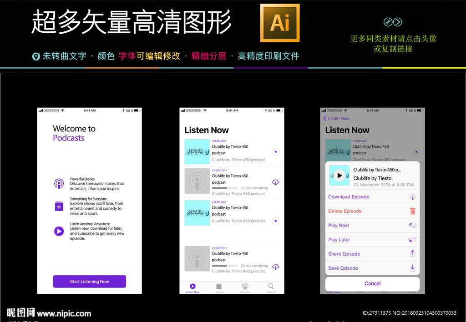The height and width of the screenshot is (322, 466).
Task: Tap the Search magnifier icon in the tab bar
Action: tap(271, 287)
